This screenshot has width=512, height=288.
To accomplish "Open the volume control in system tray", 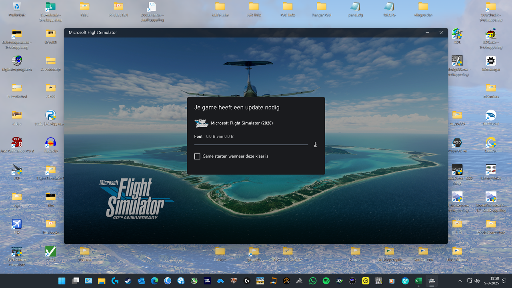I will [x=476, y=281].
